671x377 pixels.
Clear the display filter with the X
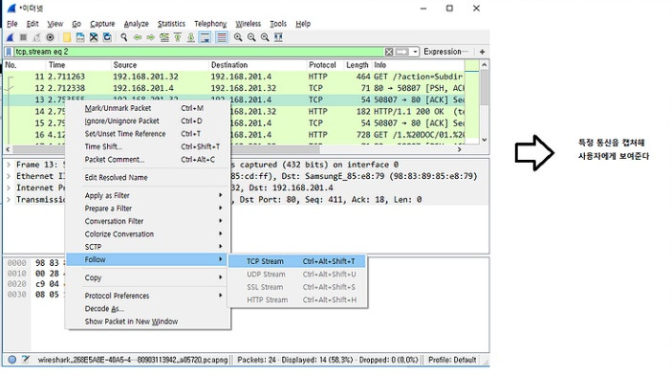389,52
